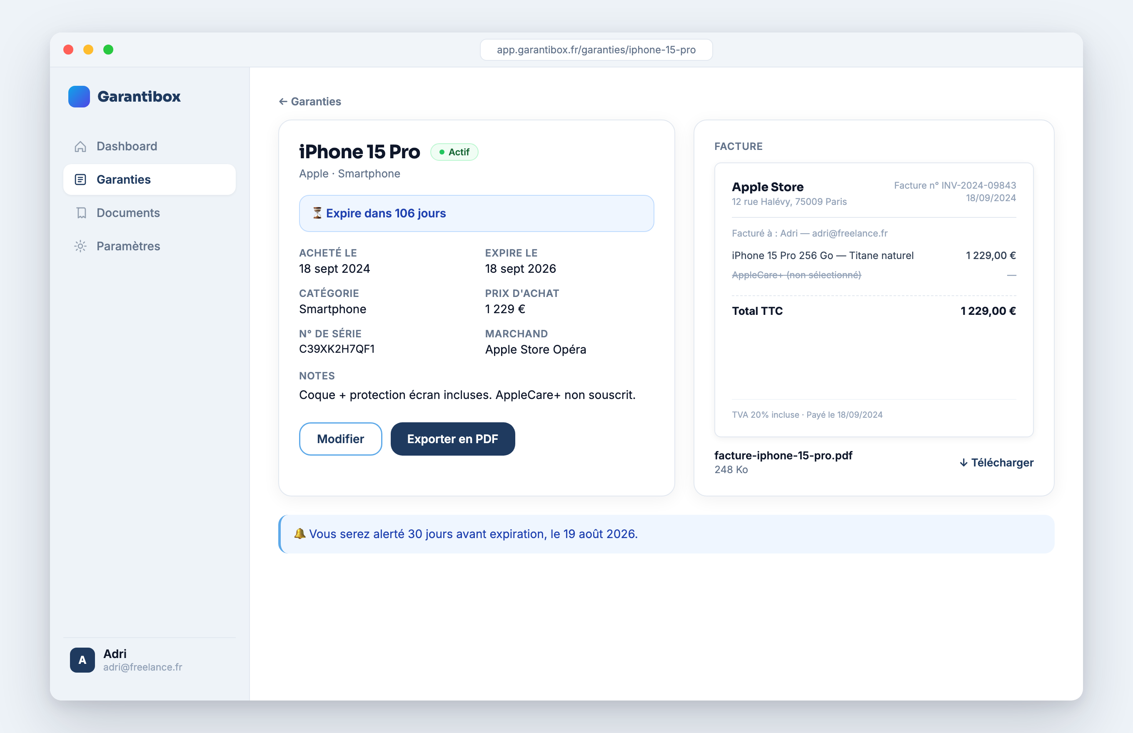Viewport: 1133px width, 733px height.
Task: Click the Modifier button
Action: click(x=340, y=439)
